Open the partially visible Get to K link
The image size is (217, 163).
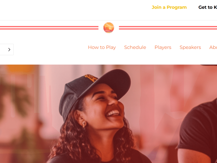pos(208,7)
